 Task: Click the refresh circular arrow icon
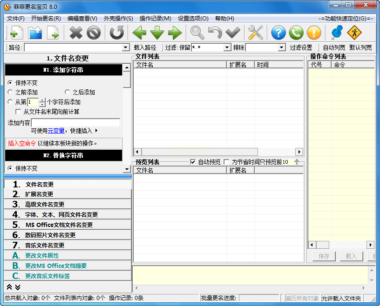click(x=117, y=33)
